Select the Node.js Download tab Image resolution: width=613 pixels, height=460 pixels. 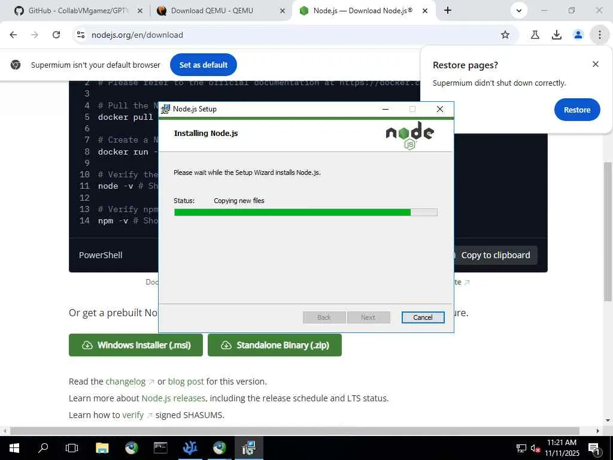coord(363,11)
